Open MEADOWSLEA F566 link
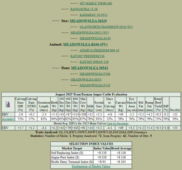The width and height of the screenshot is (182, 170). point(95,74)
